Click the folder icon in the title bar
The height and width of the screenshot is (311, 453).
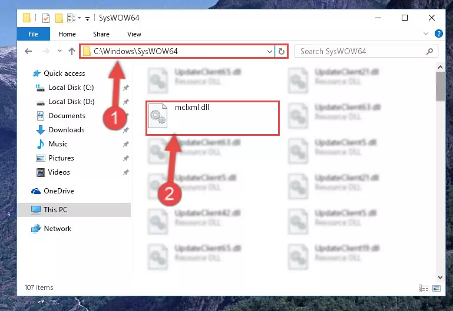[x=27, y=18]
